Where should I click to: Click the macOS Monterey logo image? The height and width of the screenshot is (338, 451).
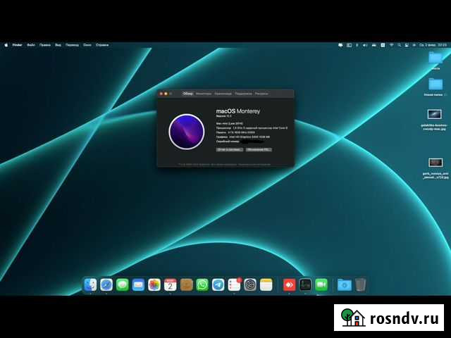click(x=187, y=132)
